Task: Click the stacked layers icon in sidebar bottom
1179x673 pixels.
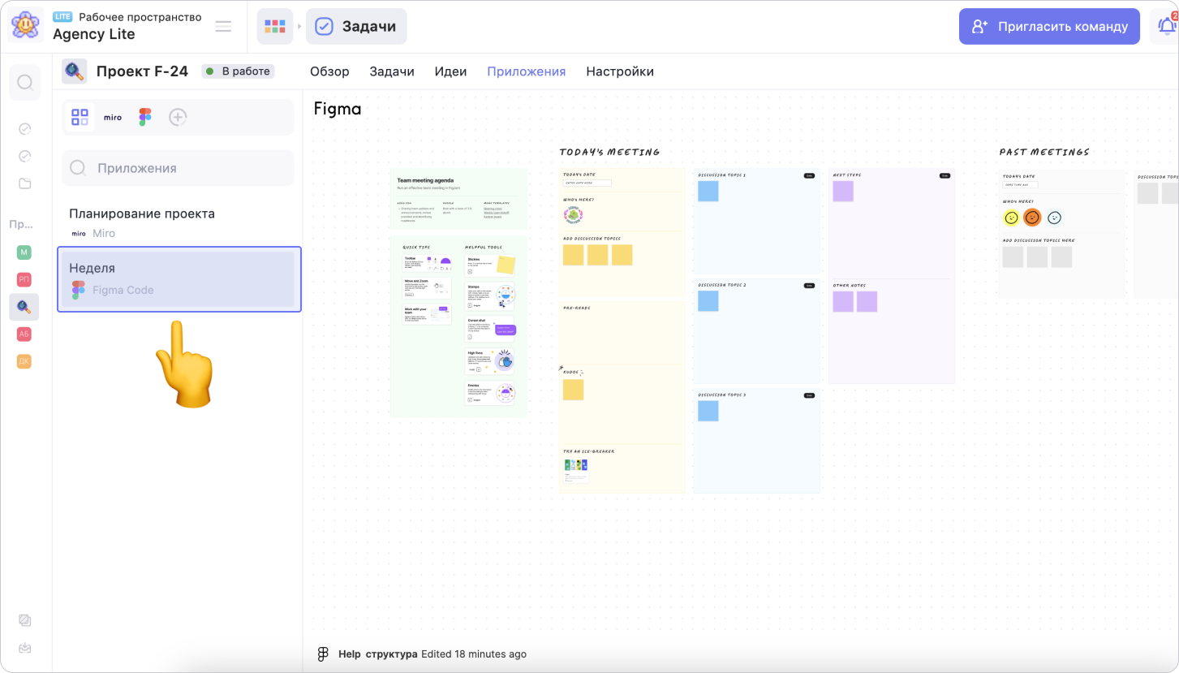Action: click(x=24, y=620)
